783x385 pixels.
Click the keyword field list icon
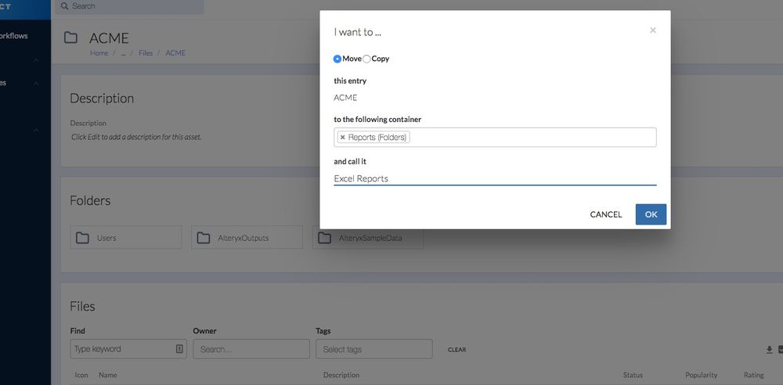(x=179, y=349)
